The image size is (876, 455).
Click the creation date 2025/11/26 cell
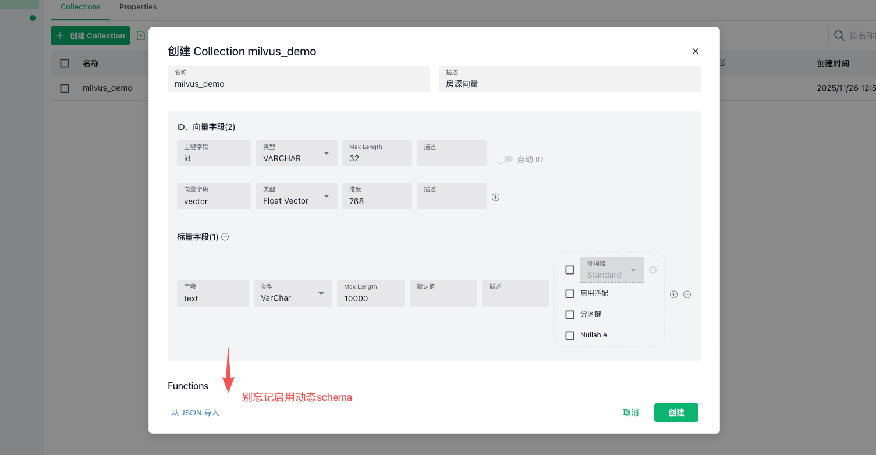click(x=846, y=88)
